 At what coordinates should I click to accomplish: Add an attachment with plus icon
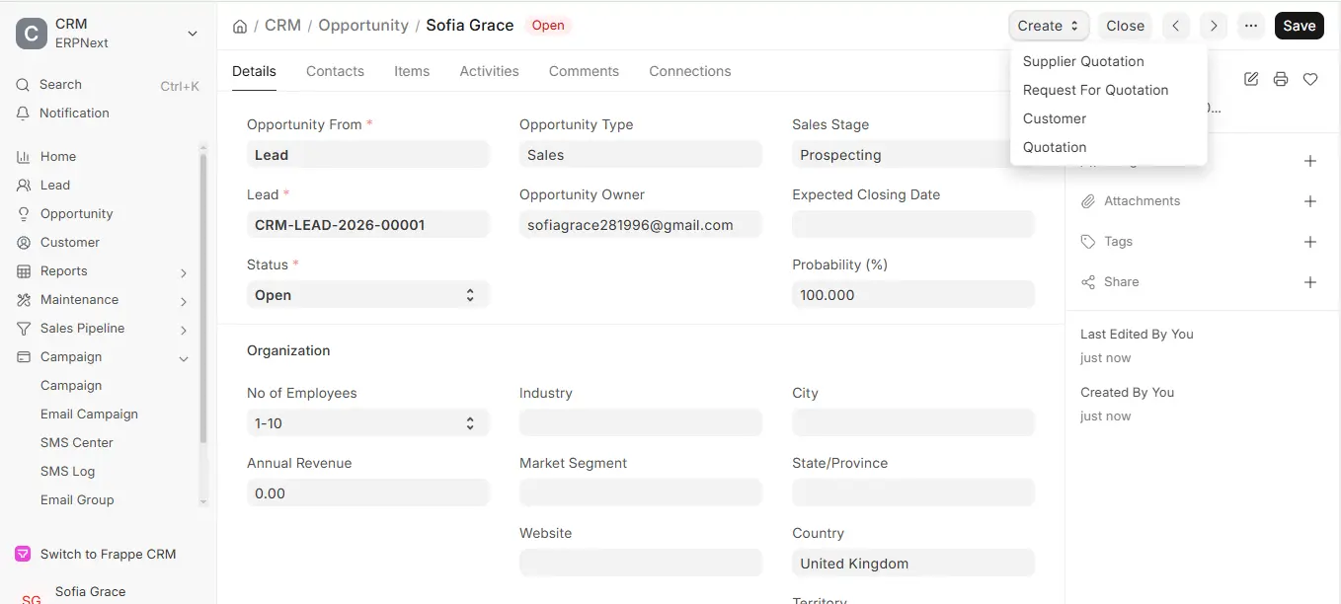tap(1310, 201)
